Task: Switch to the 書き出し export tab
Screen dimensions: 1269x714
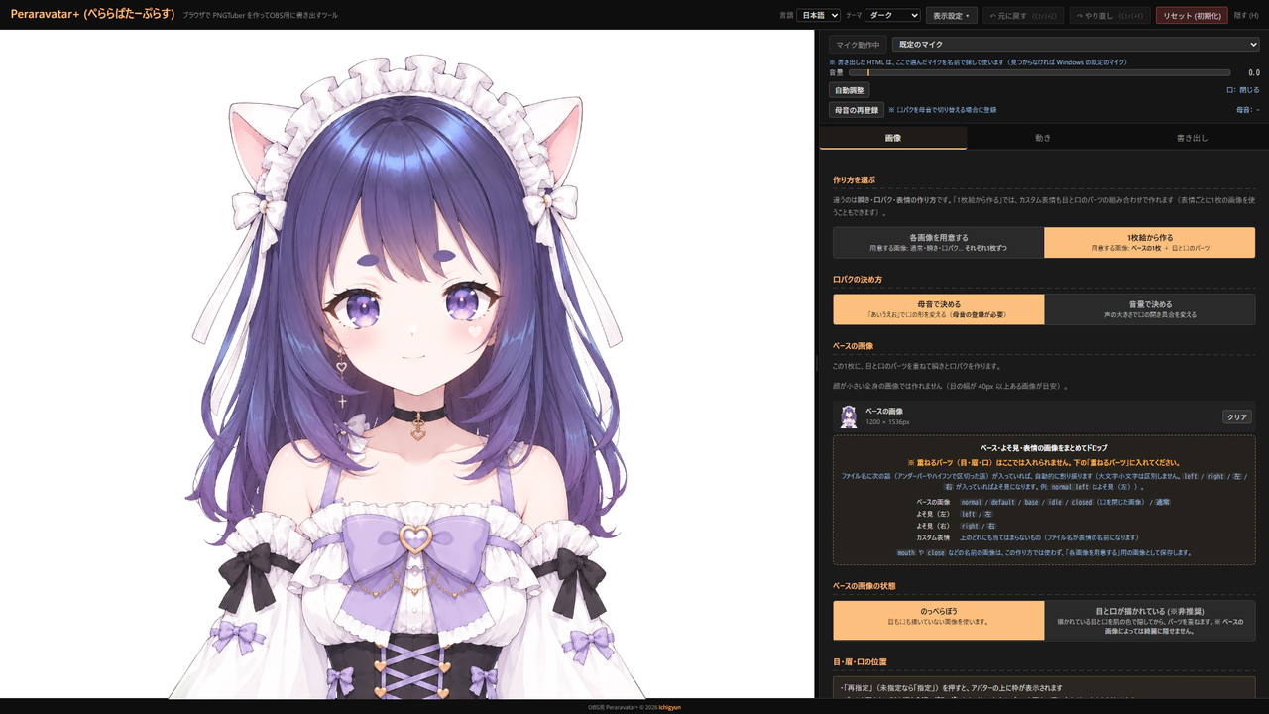Action: [x=1193, y=138]
